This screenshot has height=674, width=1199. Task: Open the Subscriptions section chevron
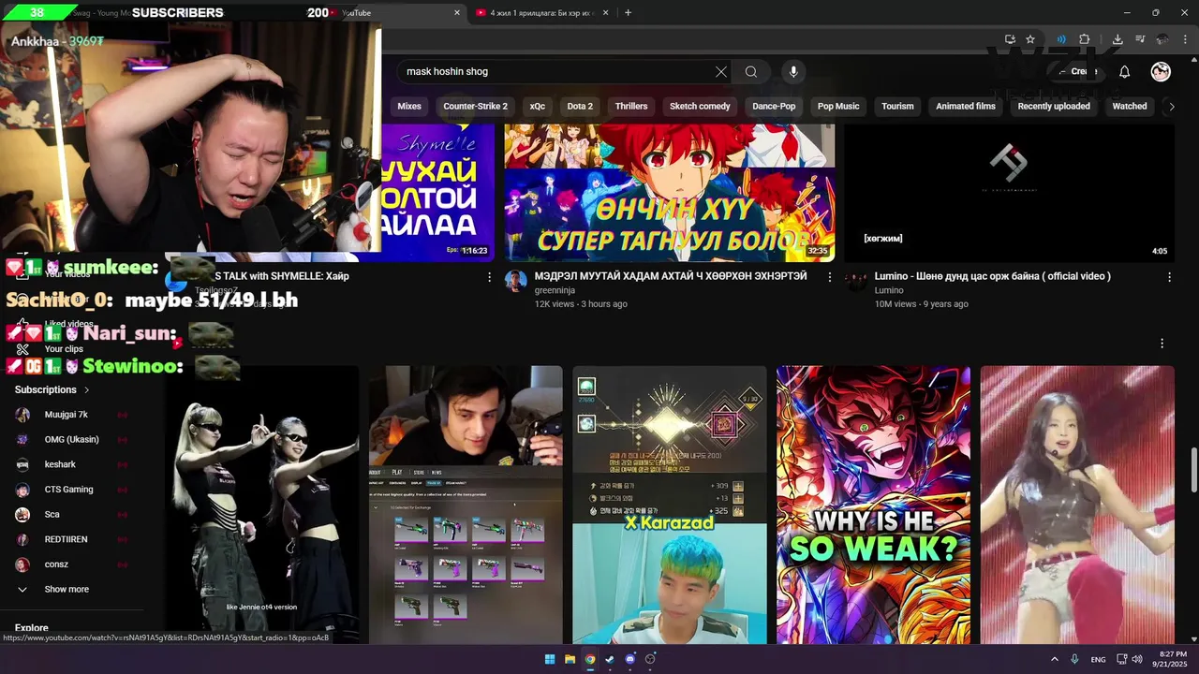coord(87,390)
